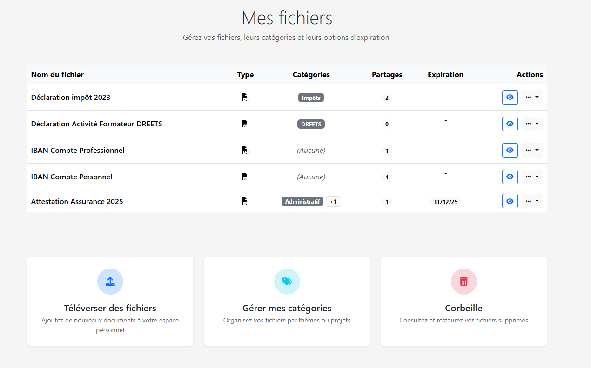Click the +1 badge on Attestation Assurance 2025
Viewport: 591px width, 368px height.
tap(333, 201)
